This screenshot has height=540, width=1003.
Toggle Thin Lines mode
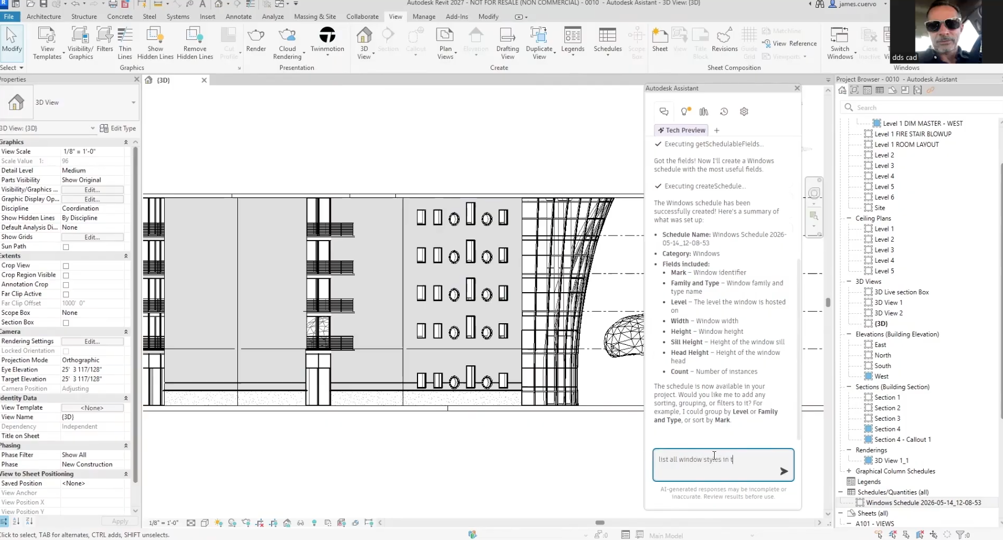pyautogui.click(x=125, y=43)
